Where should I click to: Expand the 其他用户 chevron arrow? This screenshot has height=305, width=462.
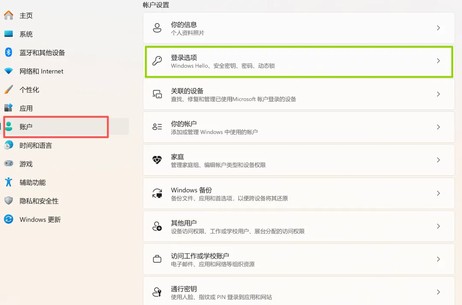tap(438, 226)
